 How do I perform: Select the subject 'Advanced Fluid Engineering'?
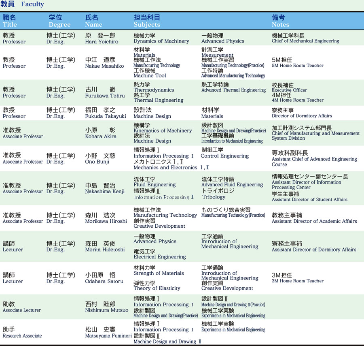pos(232,185)
